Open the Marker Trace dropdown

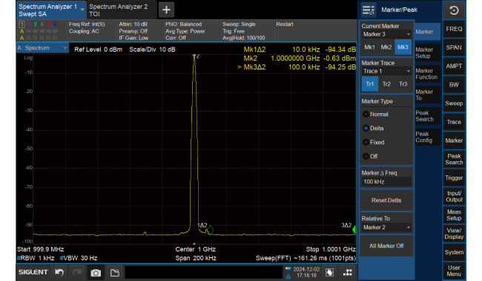[x=386, y=71]
